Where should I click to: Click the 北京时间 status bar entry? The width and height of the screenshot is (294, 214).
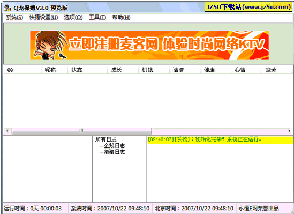(194, 208)
